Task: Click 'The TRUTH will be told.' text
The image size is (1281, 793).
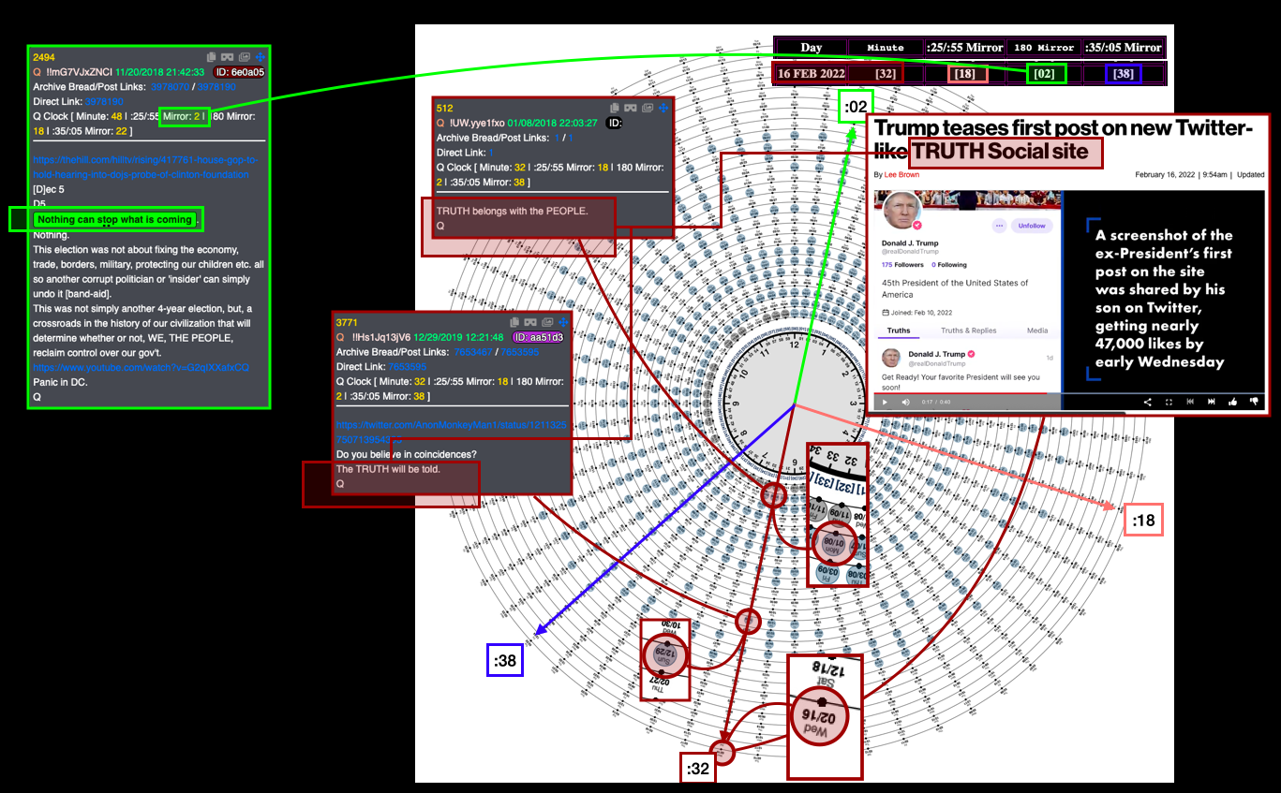Action: [388, 468]
